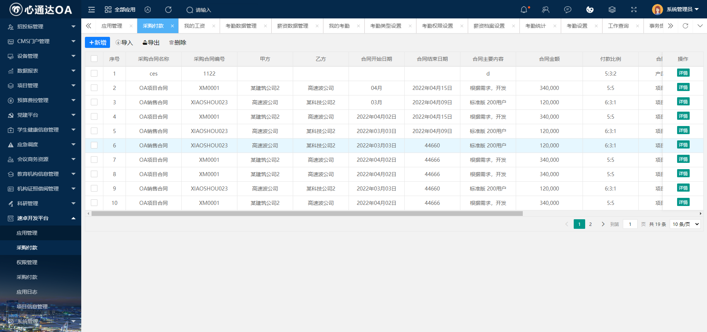Image resolution: width=707 pixels, height=332 pixels.
Task: Open the 10 条/页 page size dropdown
Action: click(685, 224)
